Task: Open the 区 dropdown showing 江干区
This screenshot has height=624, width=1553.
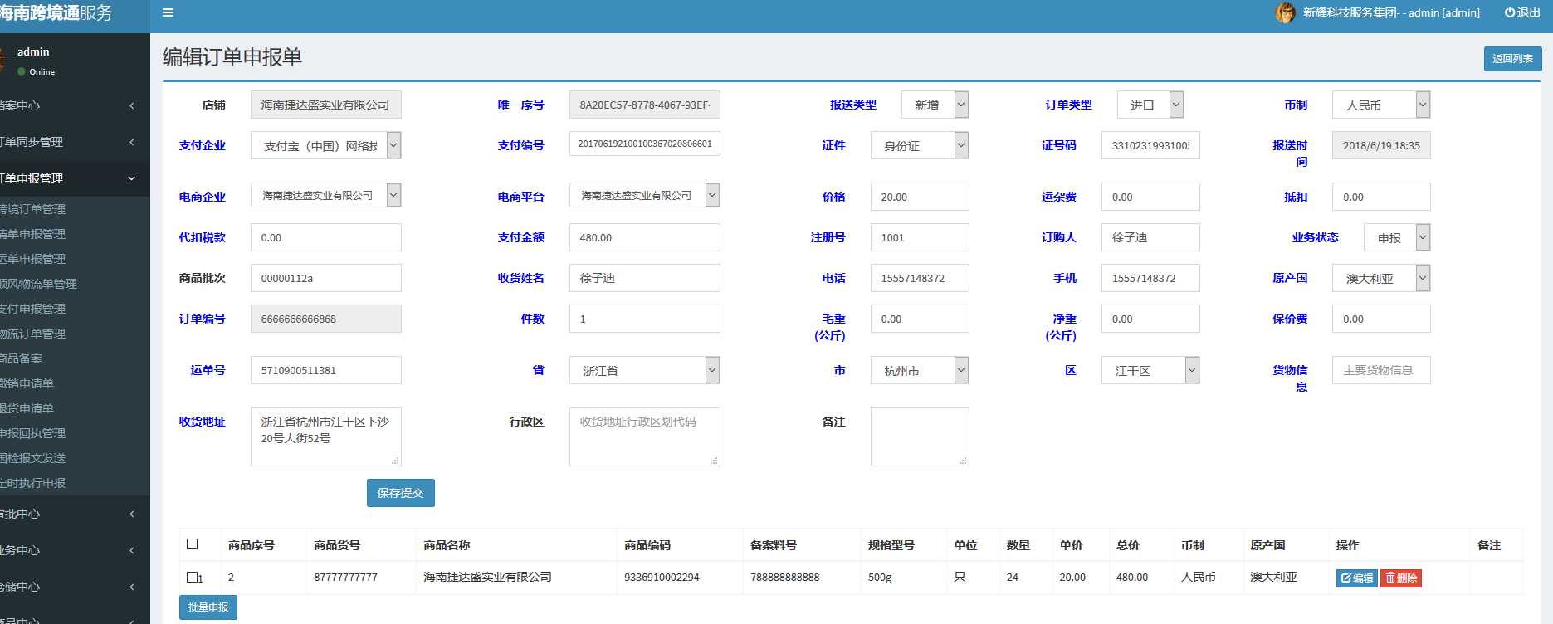Action: pyautogui.click(x=1150, y=370)
